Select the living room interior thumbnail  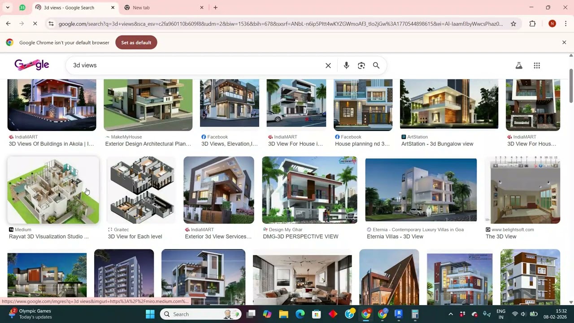tap(302, 280)
